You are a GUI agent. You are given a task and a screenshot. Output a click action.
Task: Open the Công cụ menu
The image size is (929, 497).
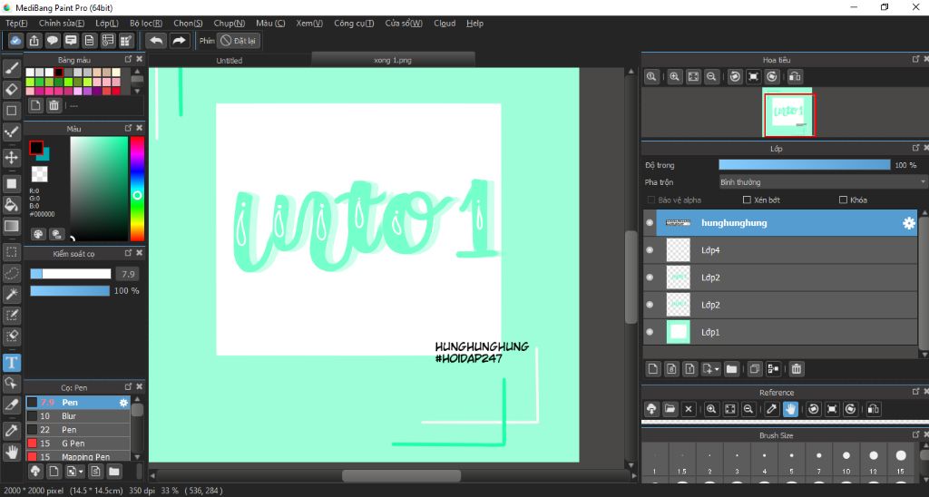click(354, 23)
